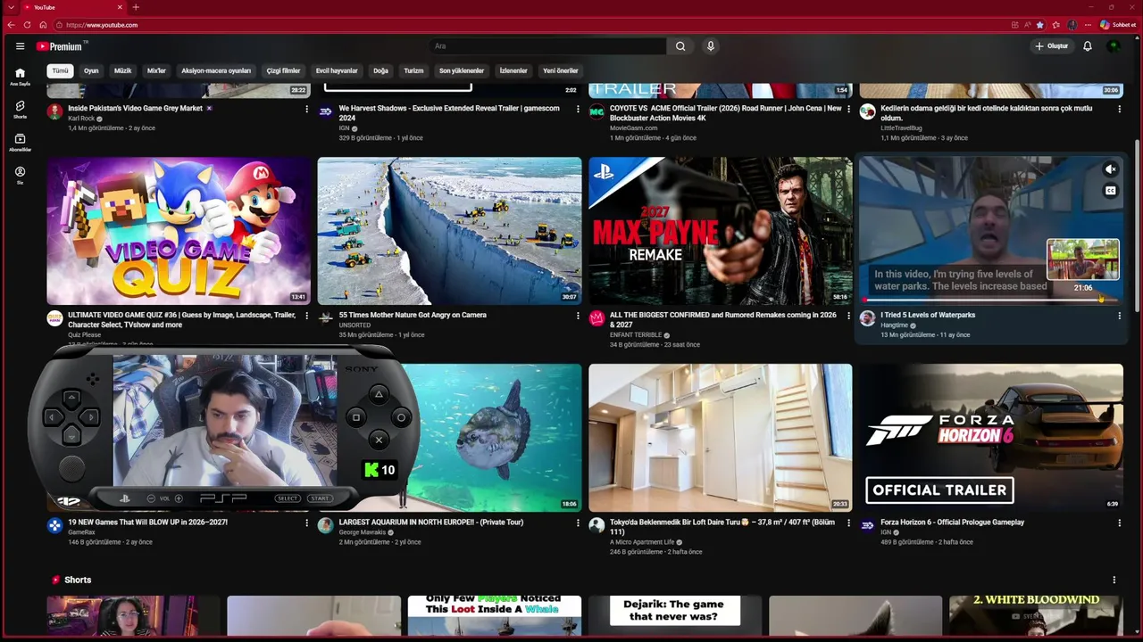1143x642 pixels.
Task: Select the Son yüklenenler chip
Action: (462, 70)
